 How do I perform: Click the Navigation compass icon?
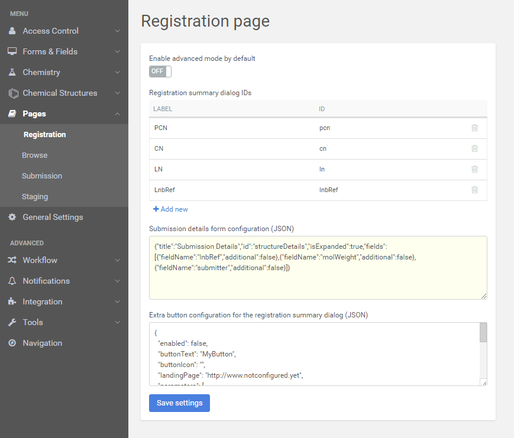coord(12,343)
